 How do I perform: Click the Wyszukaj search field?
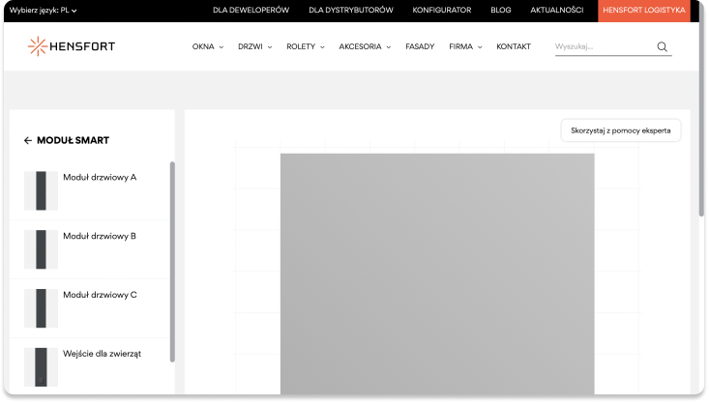(602, 46)
